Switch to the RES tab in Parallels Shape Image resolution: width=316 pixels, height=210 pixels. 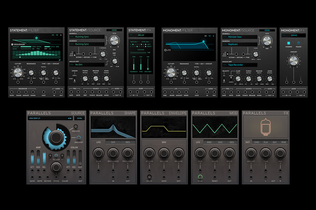[128, 142]
